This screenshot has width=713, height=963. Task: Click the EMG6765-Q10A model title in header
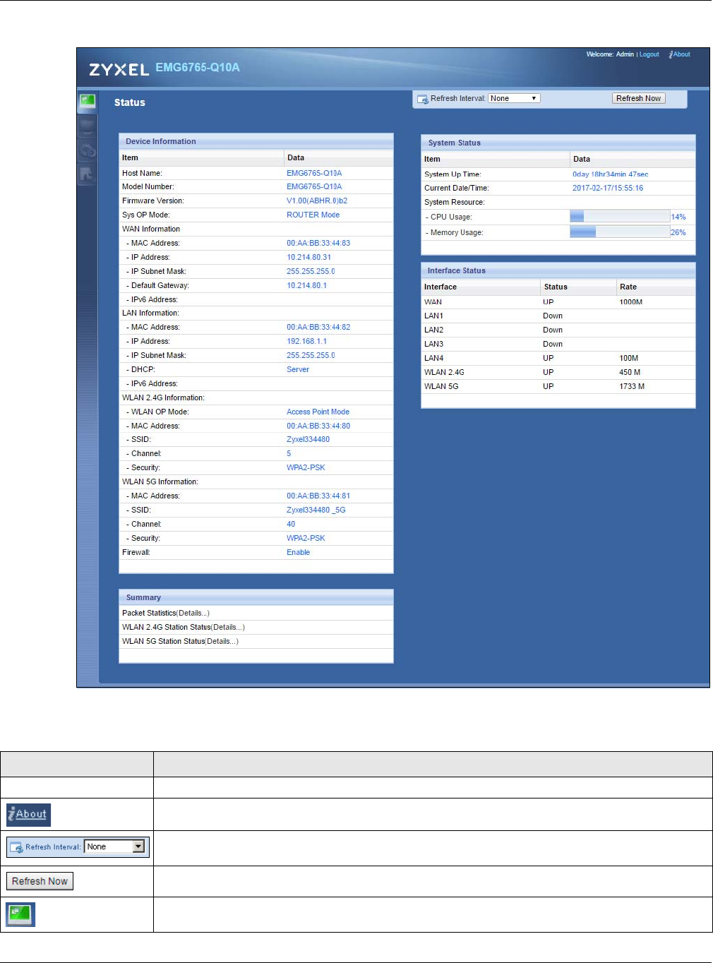(x=198, y=68)
